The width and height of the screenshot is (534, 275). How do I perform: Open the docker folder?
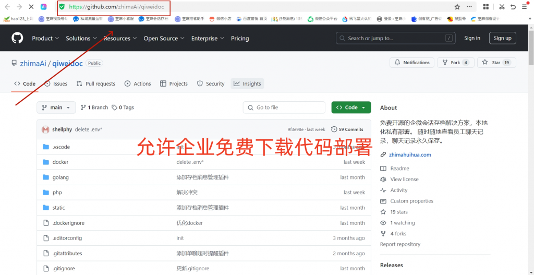pos(60,162)
